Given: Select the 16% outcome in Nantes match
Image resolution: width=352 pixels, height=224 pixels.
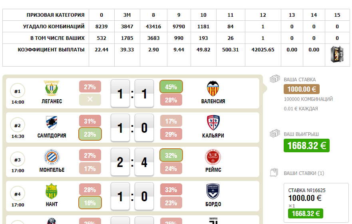Looking at the screenshot, I should click(x=90, y=203).
